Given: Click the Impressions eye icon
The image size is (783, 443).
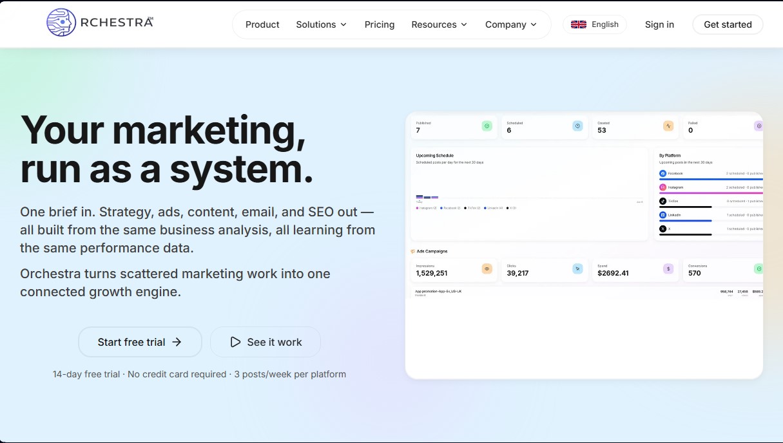Looking at the screenshot, I should [487, 269].
